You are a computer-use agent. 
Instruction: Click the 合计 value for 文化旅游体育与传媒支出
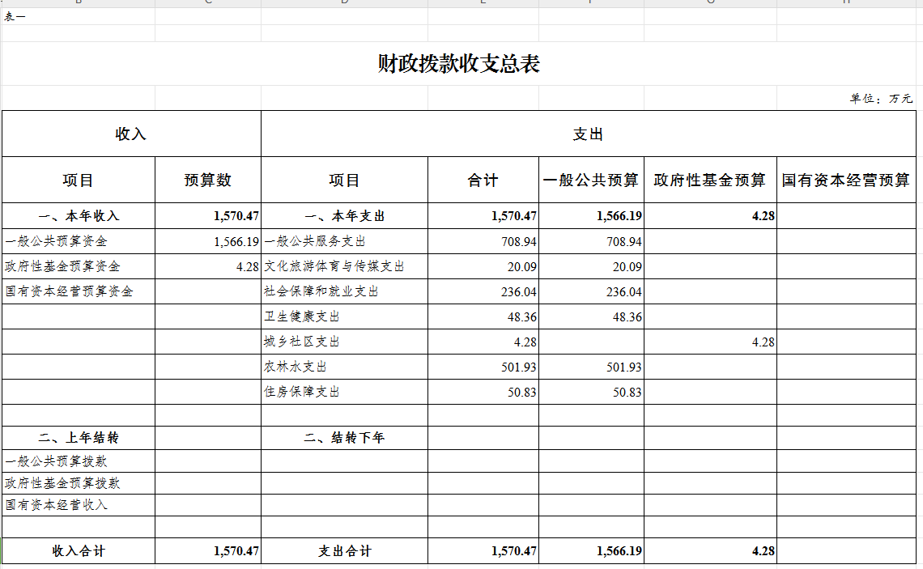(x=483, y=266)
